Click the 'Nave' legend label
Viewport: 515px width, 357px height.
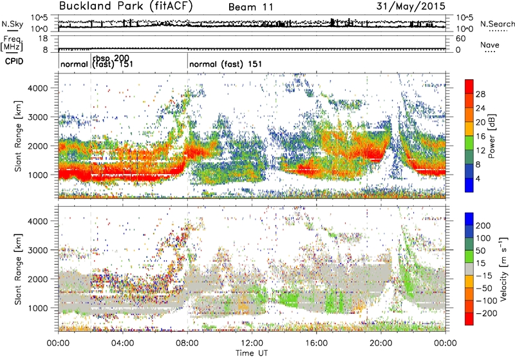[x=490, y=44]
